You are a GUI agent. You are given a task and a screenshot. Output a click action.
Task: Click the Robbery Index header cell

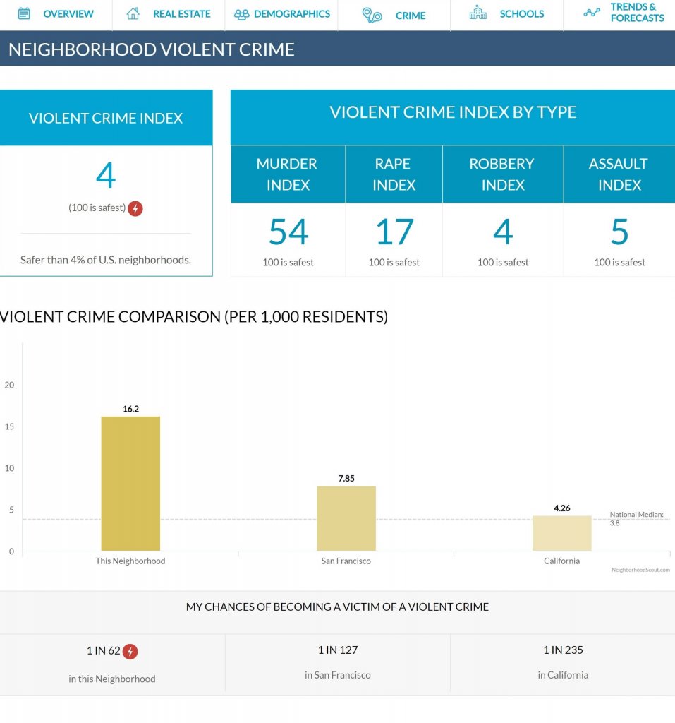[503, 174]
